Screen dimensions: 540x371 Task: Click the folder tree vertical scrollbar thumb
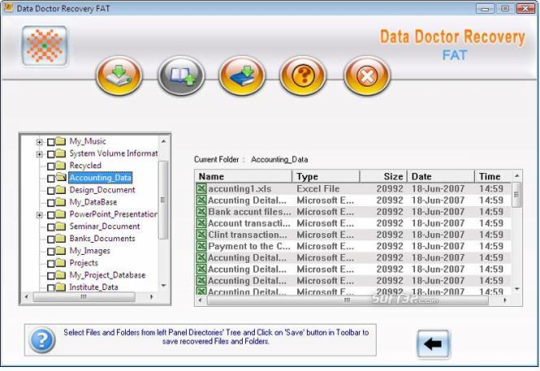pyautogui.click(x=163, y=200)
